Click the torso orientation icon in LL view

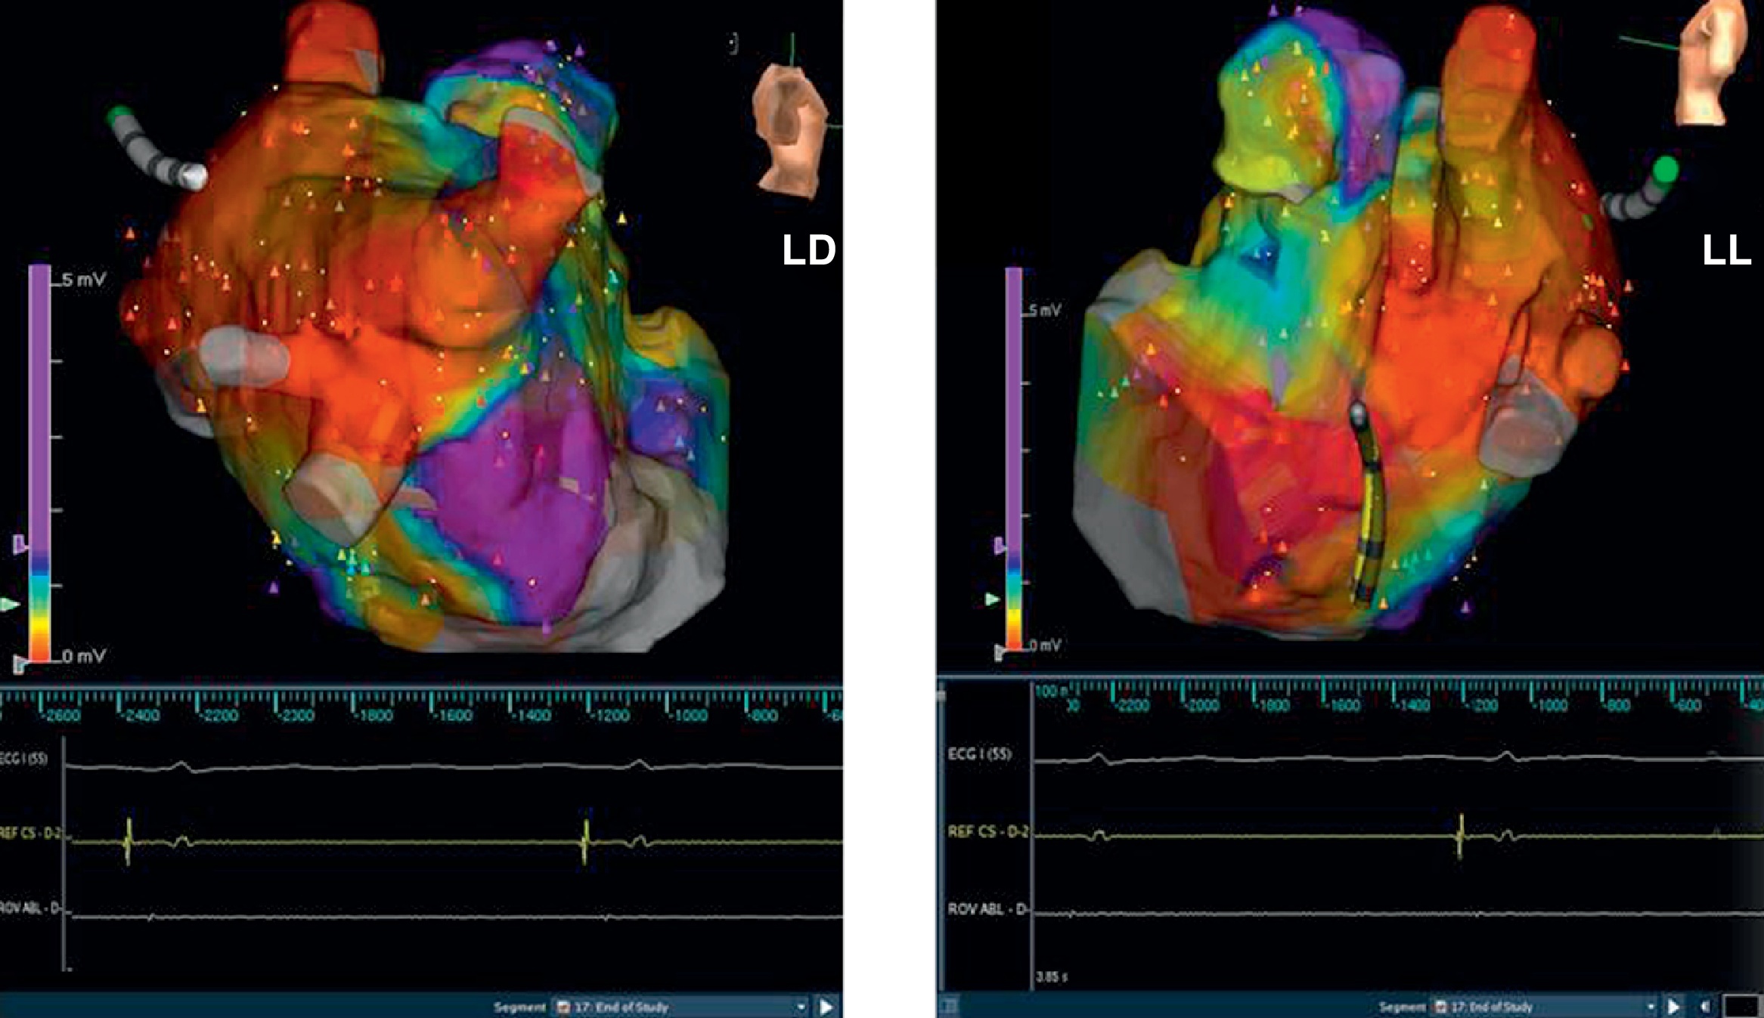(x=1713, y=62)
